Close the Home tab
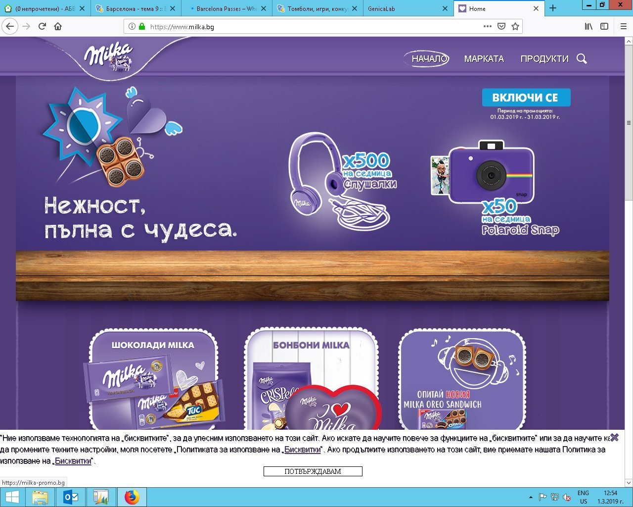Viewport: 633px width, 507px height. (x=536, y=8)
